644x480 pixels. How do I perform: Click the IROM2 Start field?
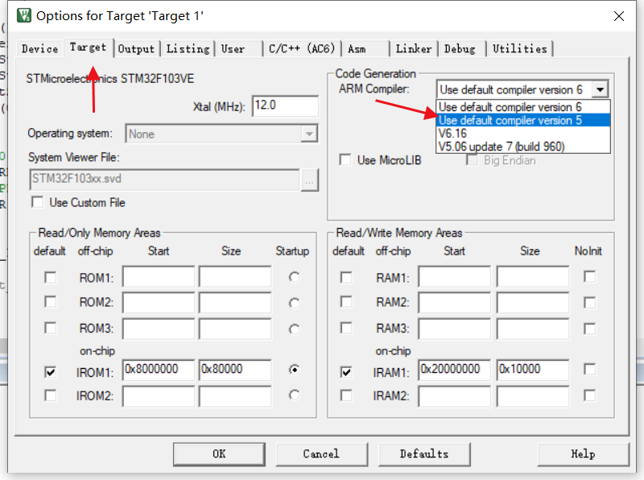[159, 396]
